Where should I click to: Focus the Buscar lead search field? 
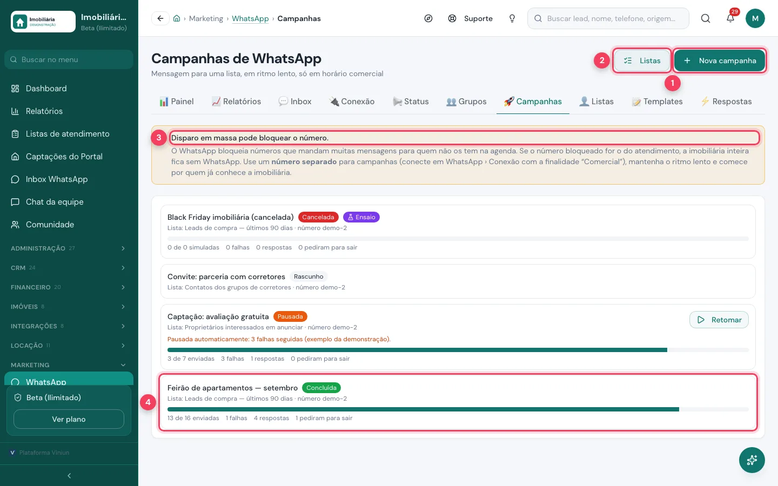click(x=608, y=18)
